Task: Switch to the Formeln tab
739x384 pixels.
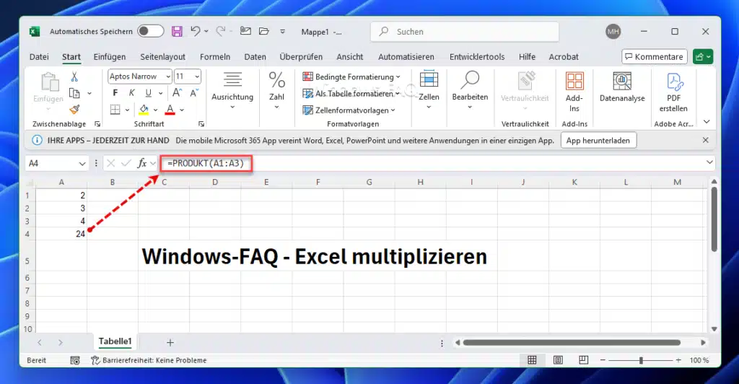Action: point(215,56)
